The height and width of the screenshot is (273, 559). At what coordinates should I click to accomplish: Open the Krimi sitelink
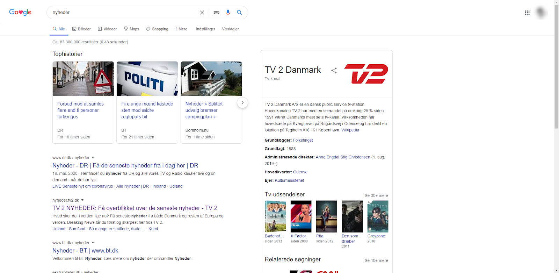click(153, 229)
